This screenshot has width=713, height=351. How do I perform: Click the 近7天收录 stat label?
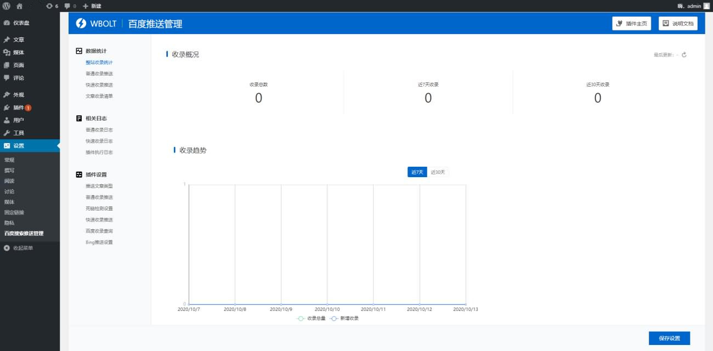tap(428, 84)
